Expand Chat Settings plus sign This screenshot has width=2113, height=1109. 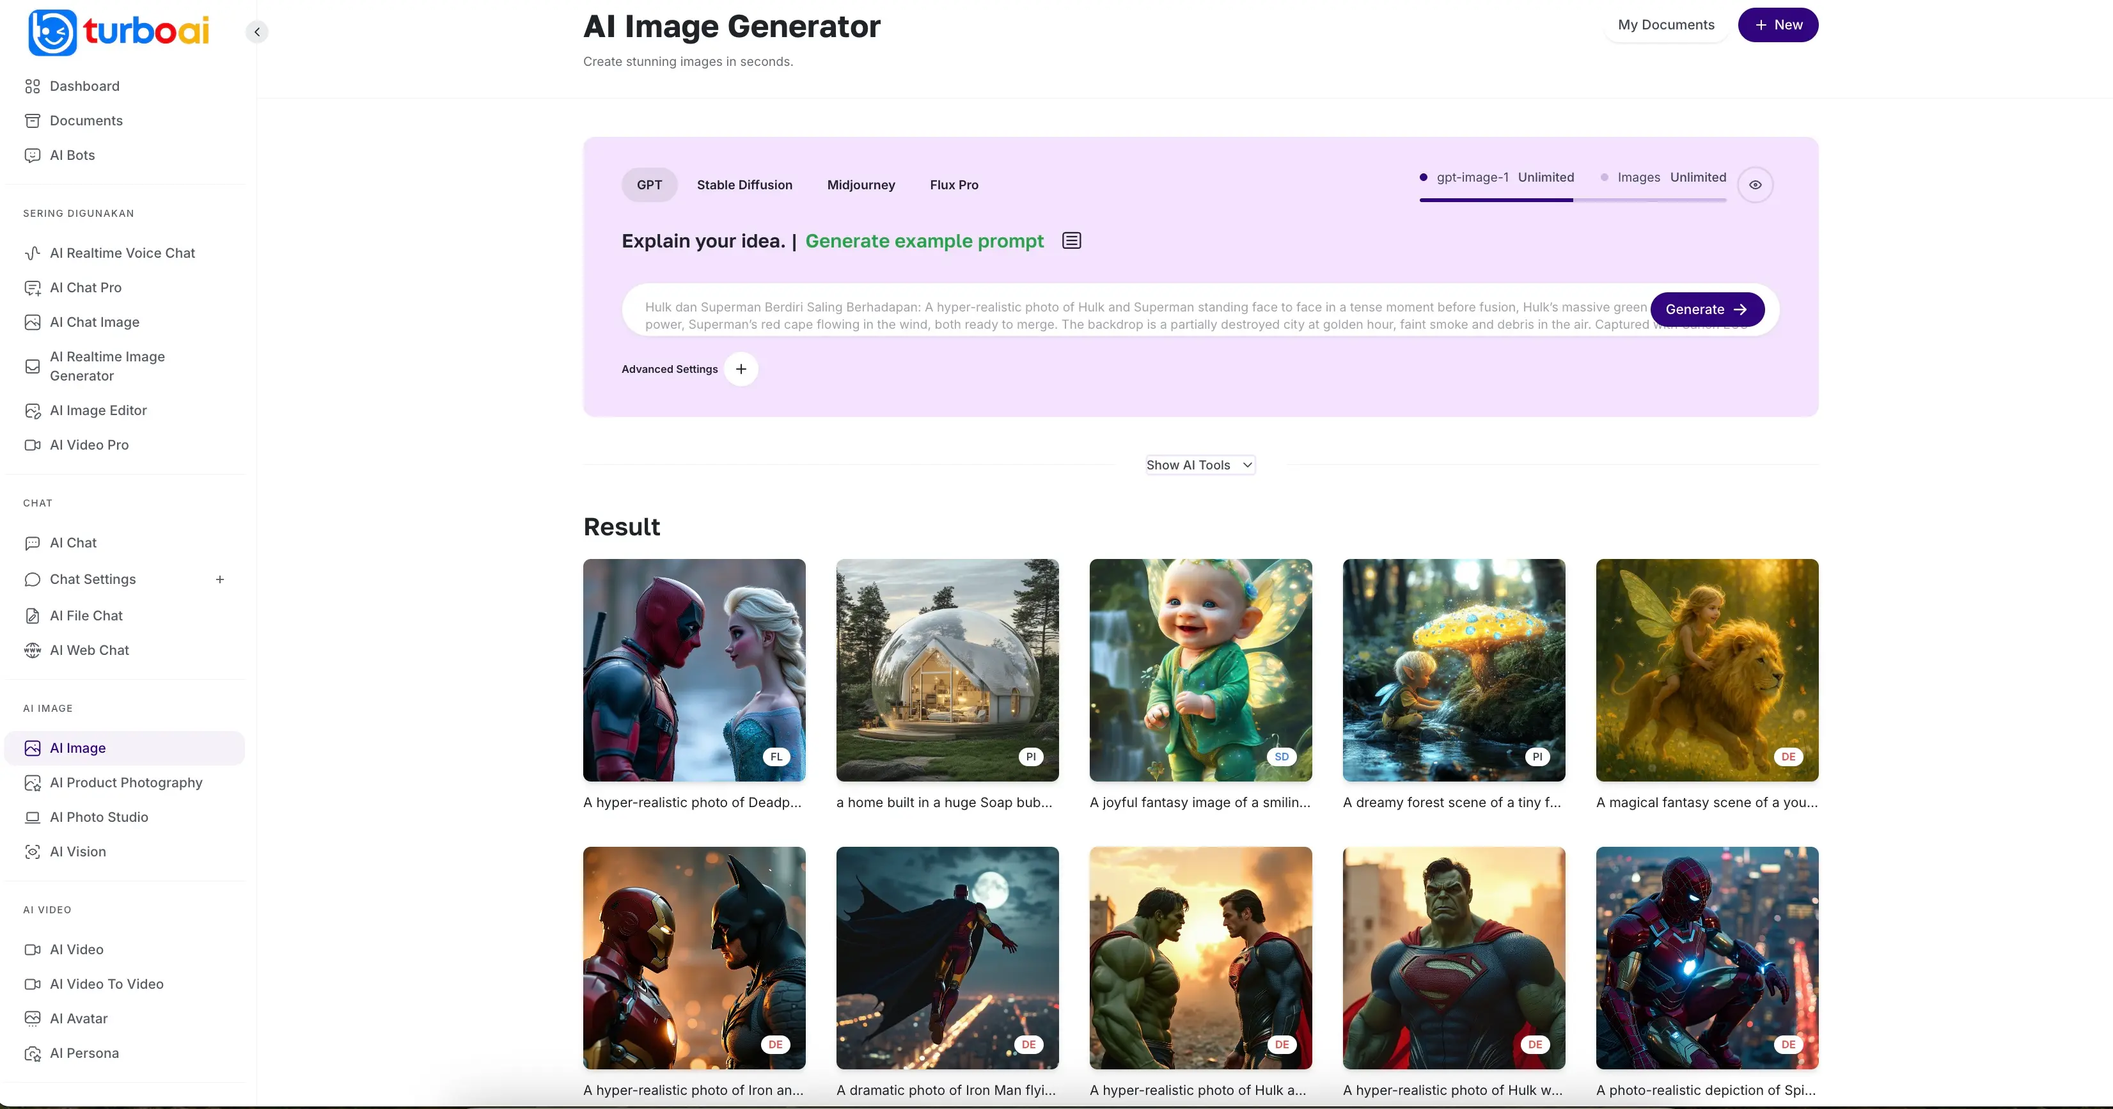(x=220, y=579)
